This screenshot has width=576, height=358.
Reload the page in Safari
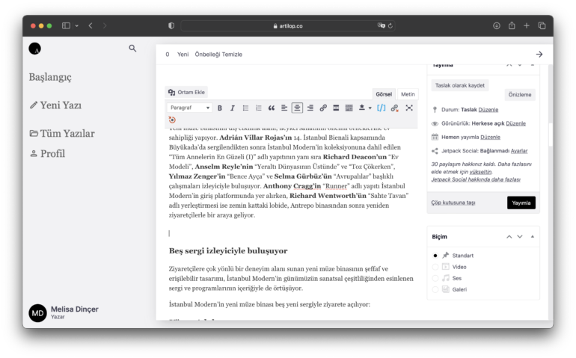(390, 25)
